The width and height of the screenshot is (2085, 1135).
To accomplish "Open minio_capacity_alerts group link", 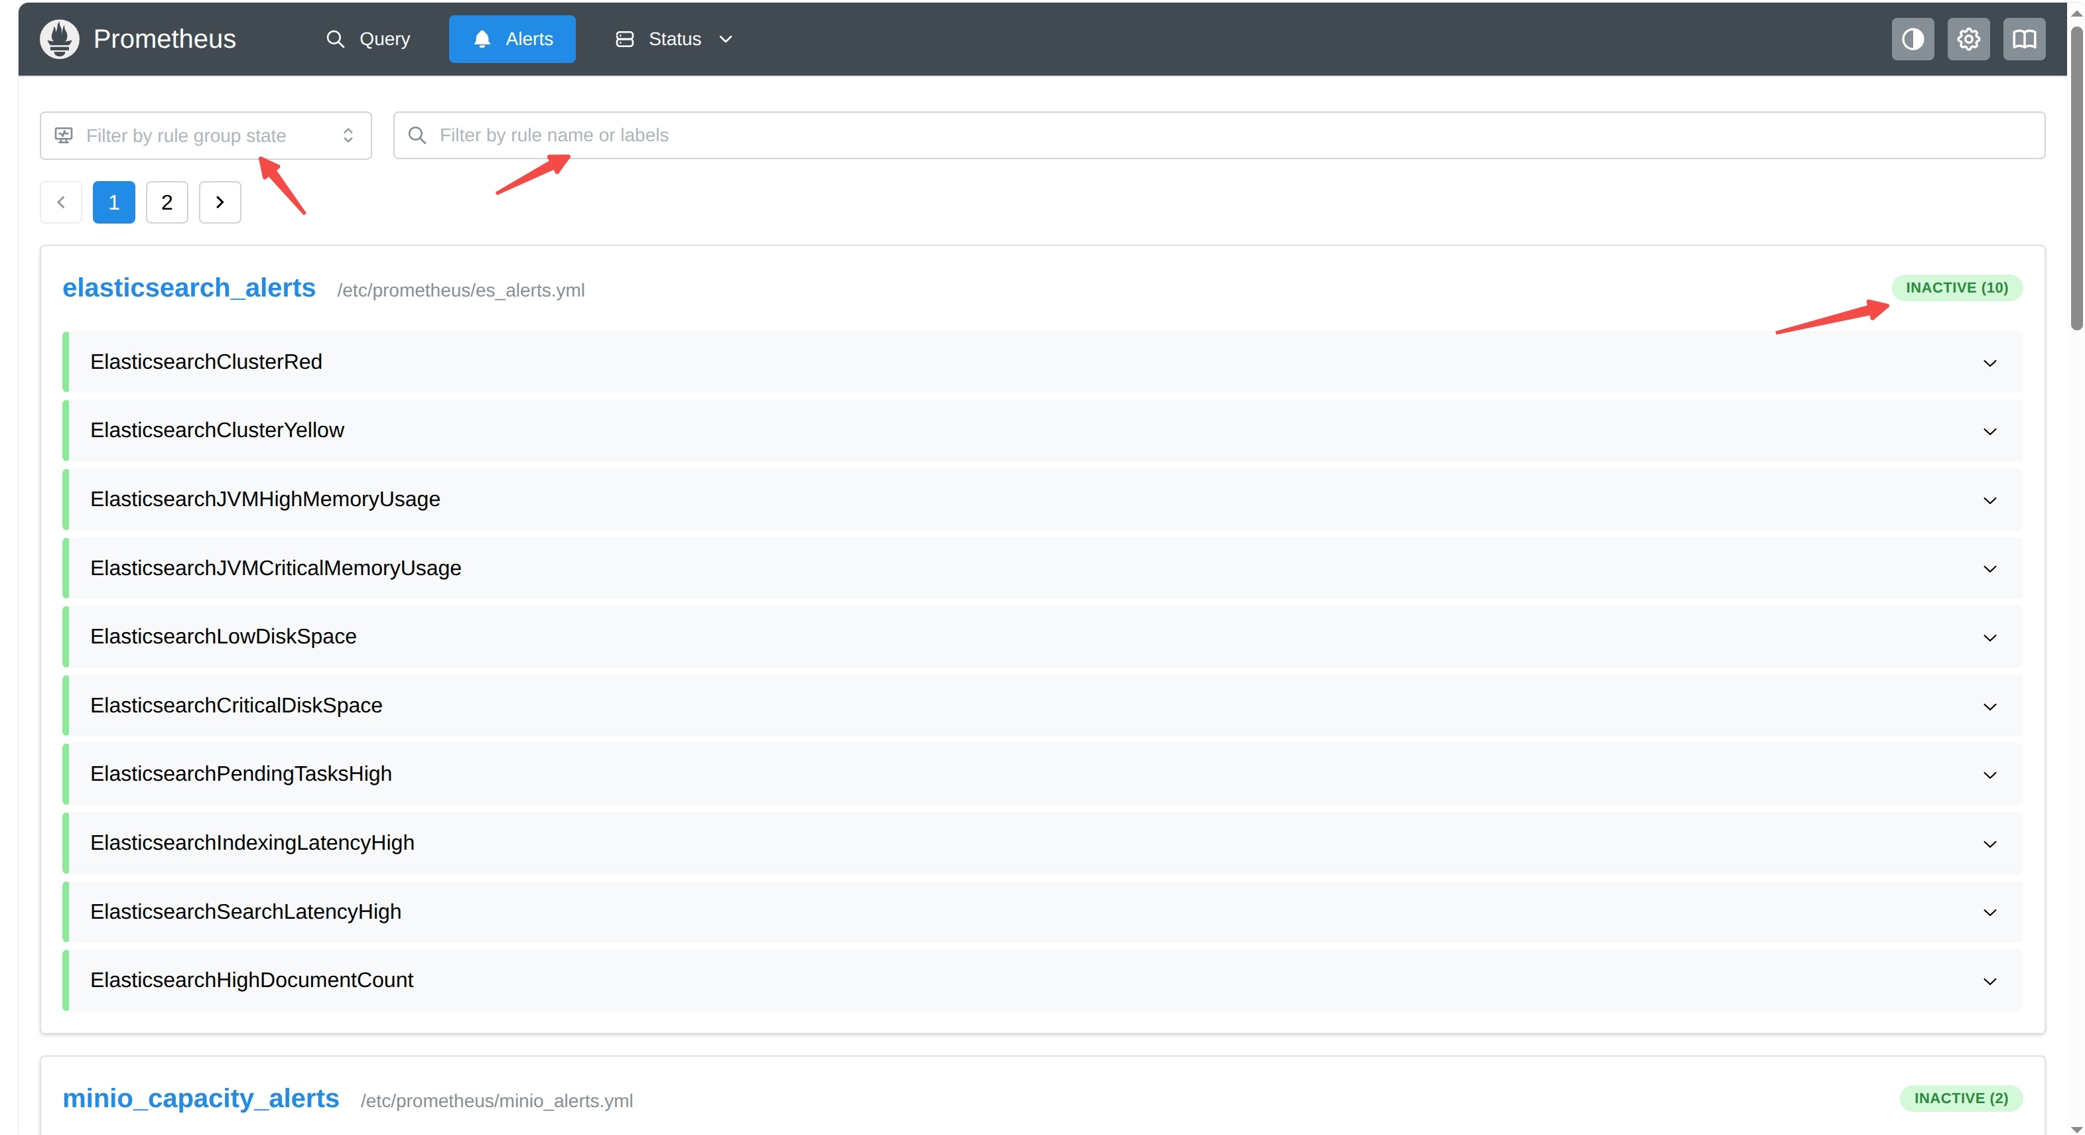I will tap(201, 1098).
